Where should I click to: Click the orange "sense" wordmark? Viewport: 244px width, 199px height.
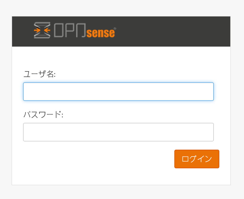[101, 33]
